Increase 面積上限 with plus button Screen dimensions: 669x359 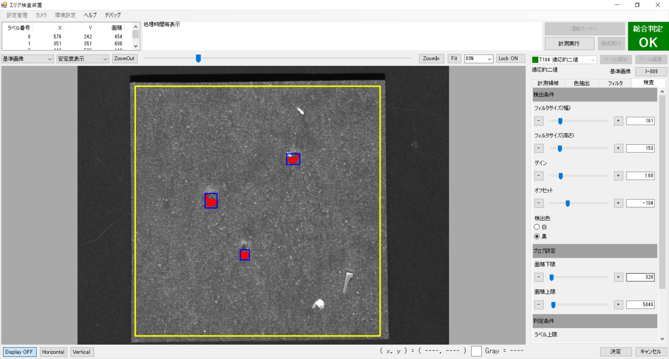pyautogui.click(x=618, y=305)
